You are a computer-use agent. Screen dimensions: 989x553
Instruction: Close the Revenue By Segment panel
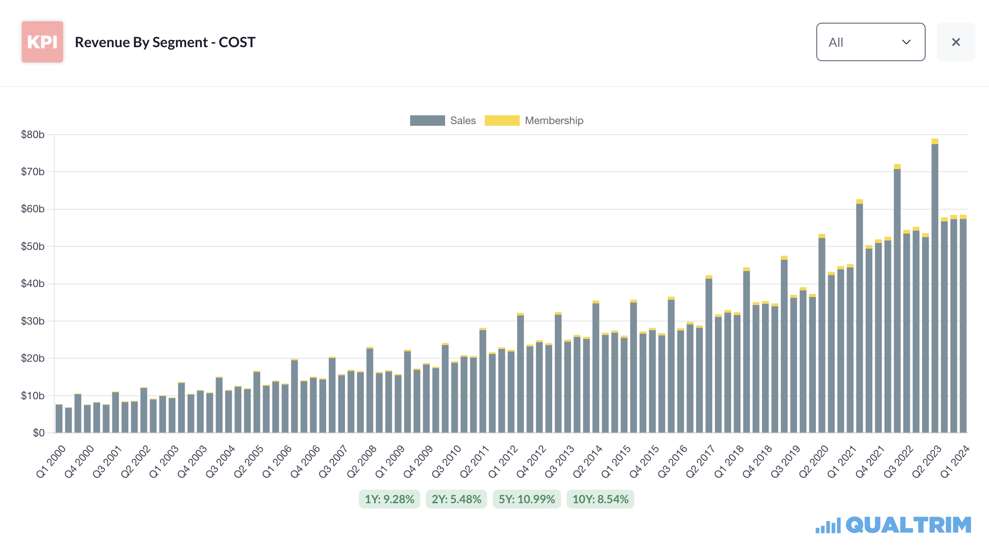click(x=956, y=42)
